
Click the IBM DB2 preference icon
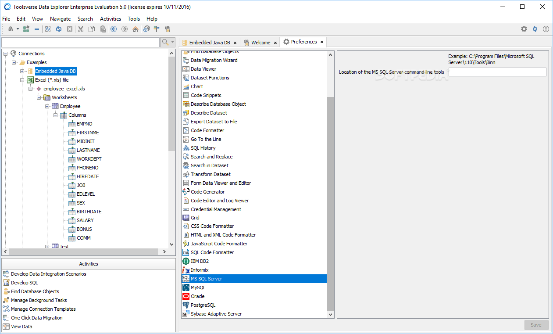click(x=186, y=261)
